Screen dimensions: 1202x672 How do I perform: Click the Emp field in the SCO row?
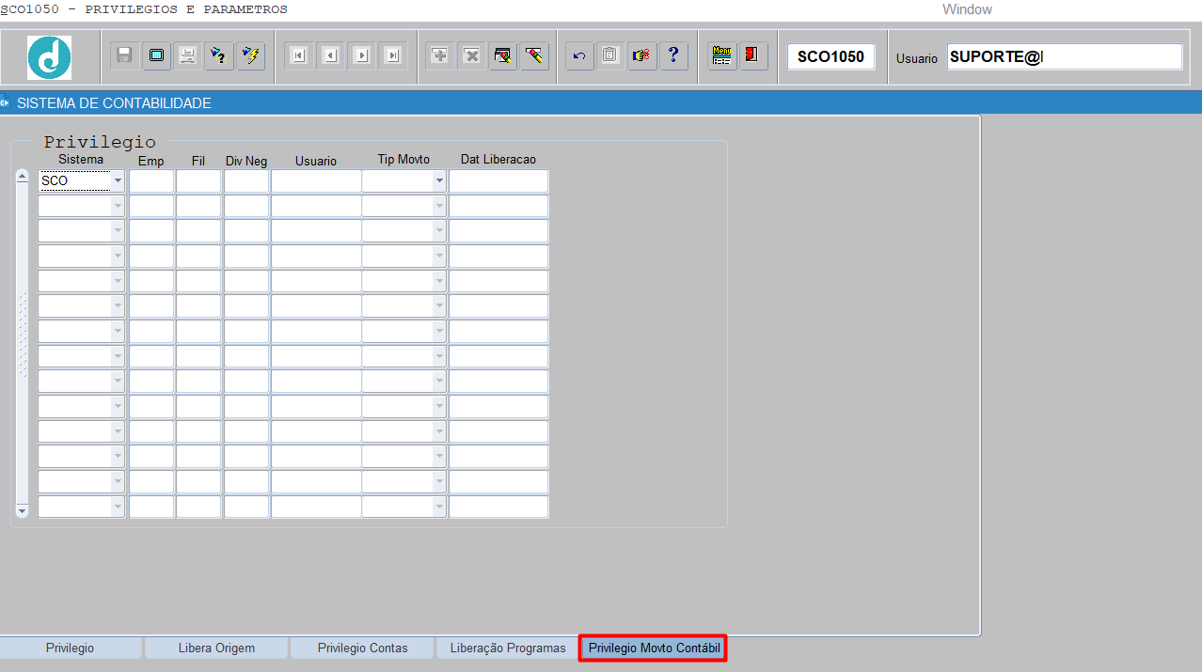point(151,180)
